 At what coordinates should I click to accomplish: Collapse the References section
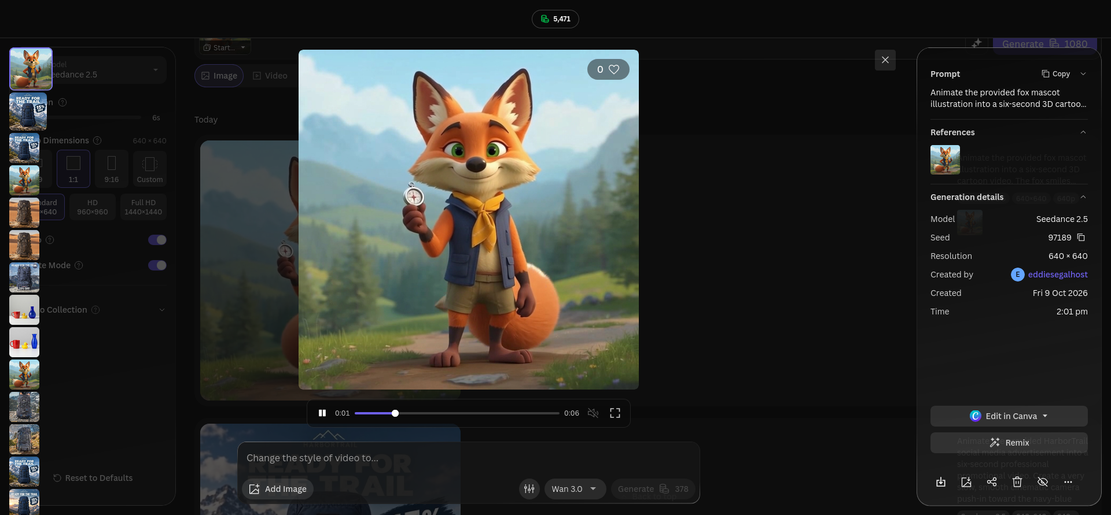click(x=1083, y=132)
